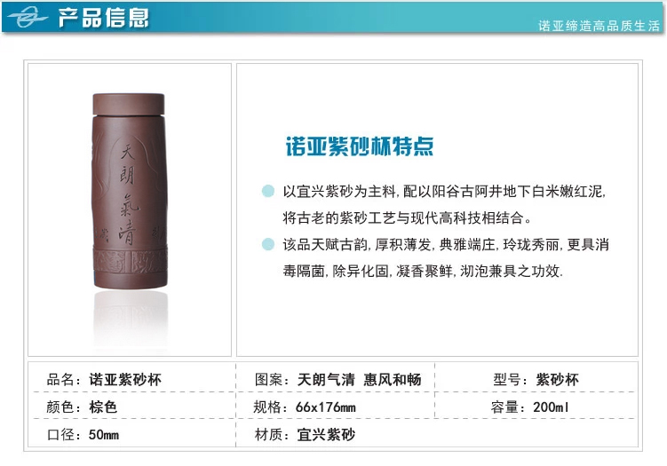Click the 诺亚紫砂杯特点 heading
The image size is (667, 466).
(360, 146)
